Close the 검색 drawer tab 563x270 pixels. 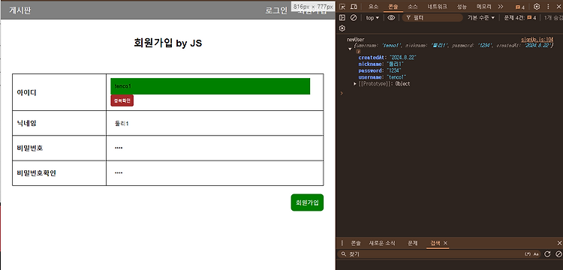[446, 243]
